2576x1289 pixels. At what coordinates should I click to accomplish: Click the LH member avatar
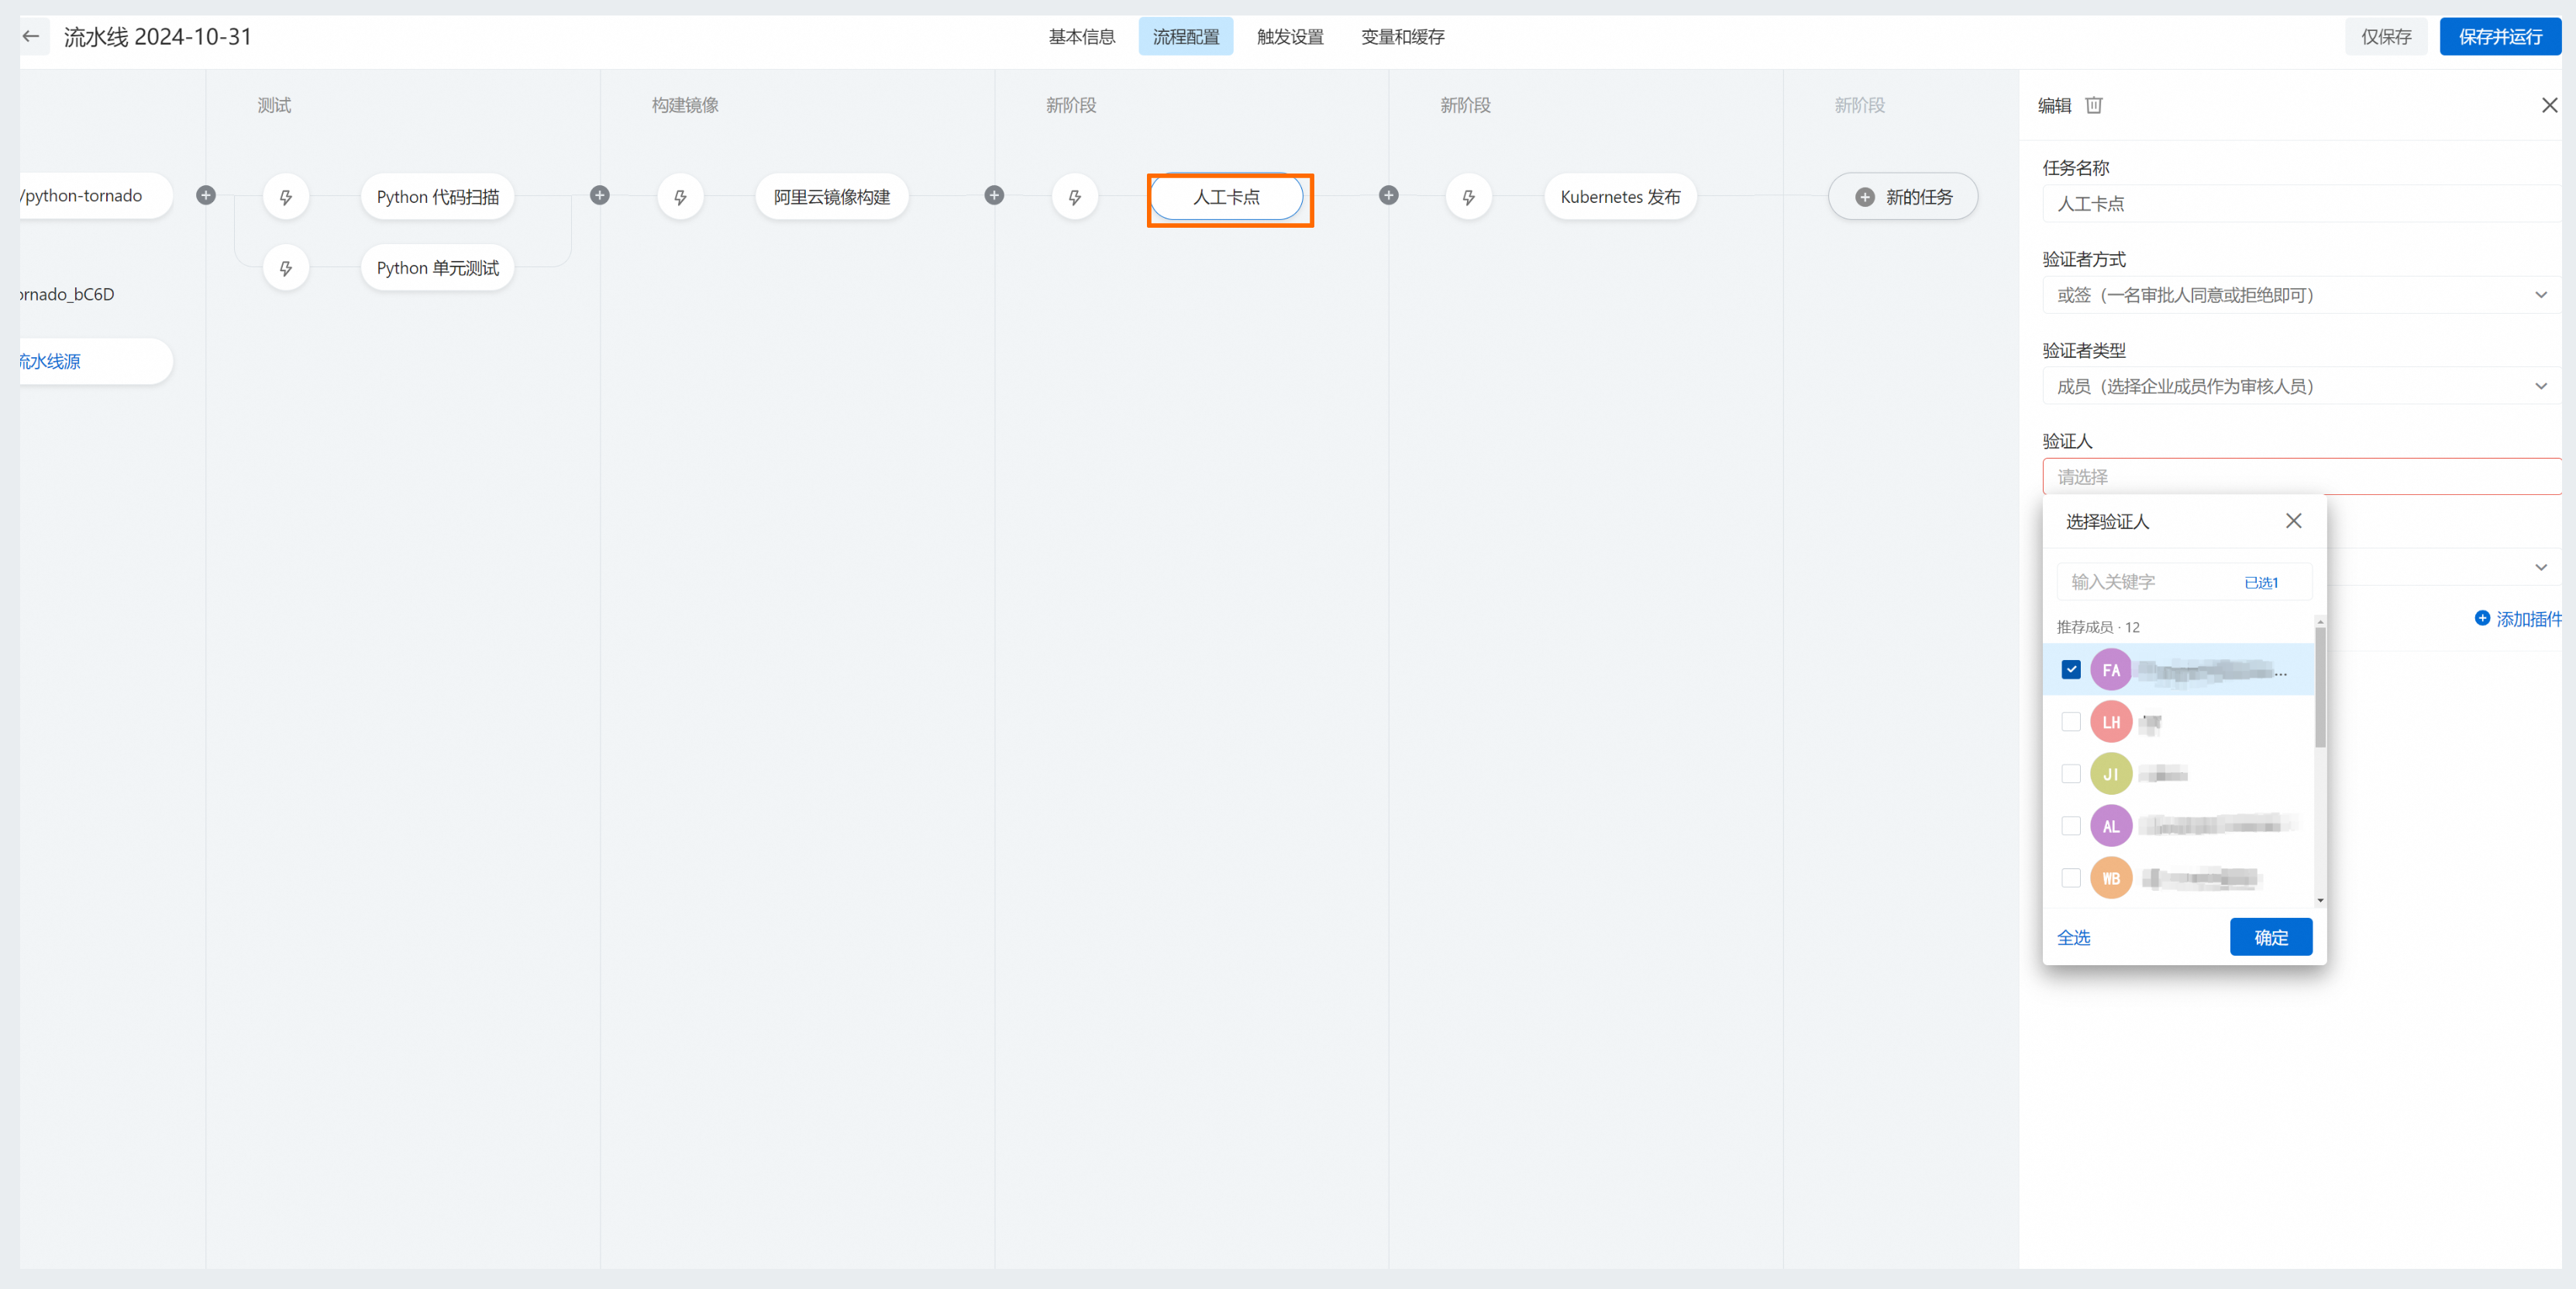pos(2111,723)
